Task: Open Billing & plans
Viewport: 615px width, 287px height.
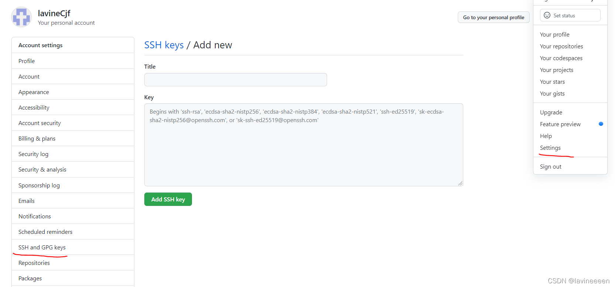Action: tap(73, 138)
